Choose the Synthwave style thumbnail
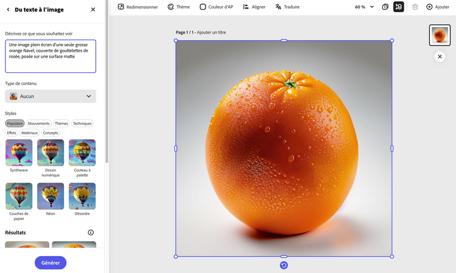Viewport: 456px width, 273px height. tap(19, 153)
